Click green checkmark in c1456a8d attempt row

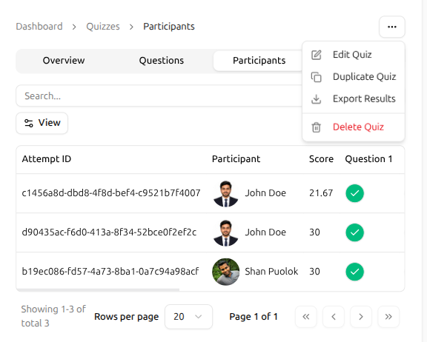(x=354, y=193)
